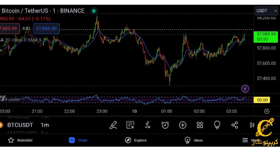Create an alert with the alarm clock icon
The image size is (280, 157).
165,125
